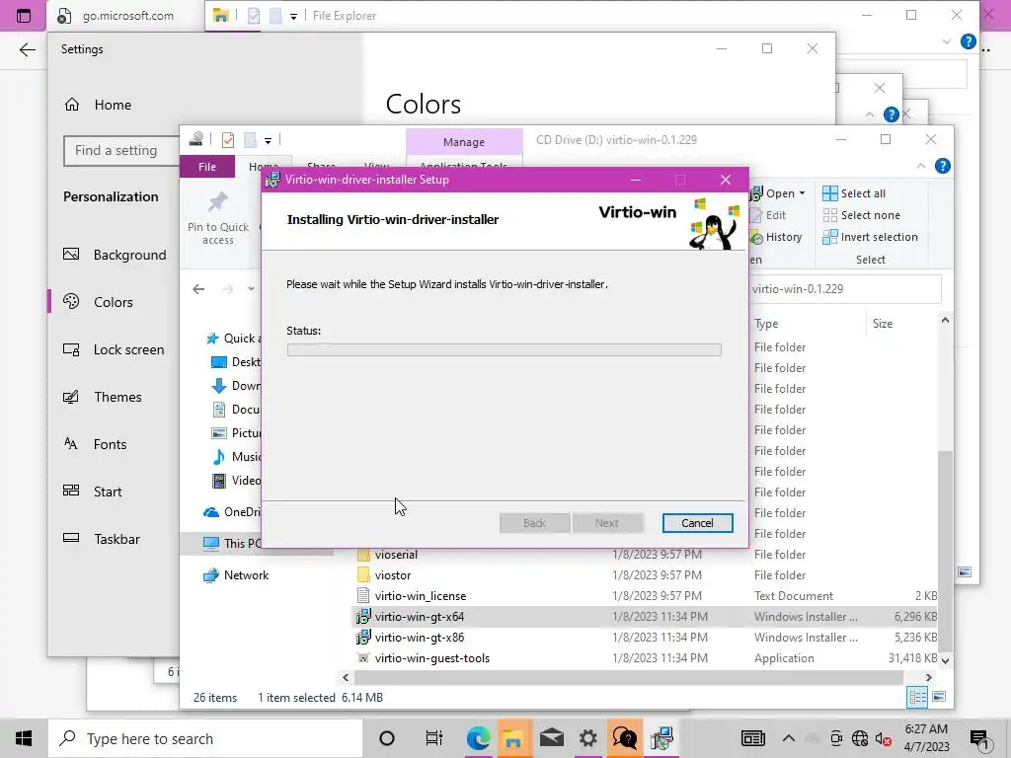Open Music in Quick access
This screenshot has width=1011, height=758.
pyautogui.click(x=237, y=456)
